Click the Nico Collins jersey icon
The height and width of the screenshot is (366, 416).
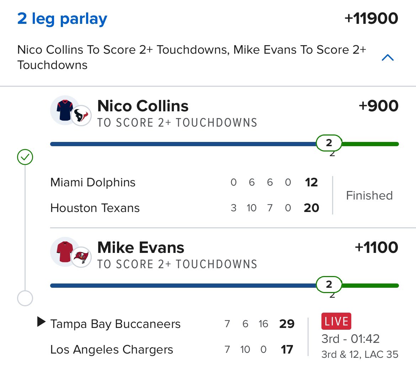tap(64, 110)
